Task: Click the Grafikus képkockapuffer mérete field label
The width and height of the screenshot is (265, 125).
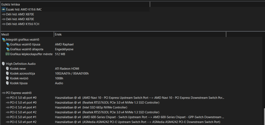Action: pyautogui.click(x=31, y=54)
